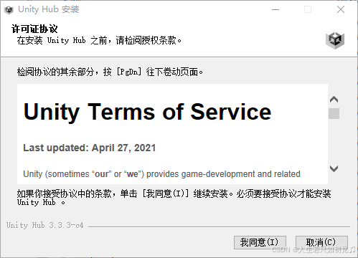Click the scroll up arrow in license box

pos(334,99)
